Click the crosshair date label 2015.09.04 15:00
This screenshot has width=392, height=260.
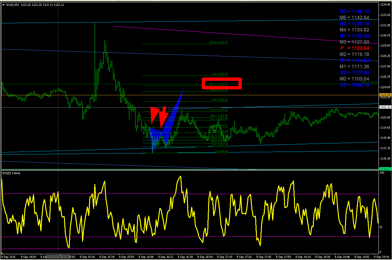point(58,257)
